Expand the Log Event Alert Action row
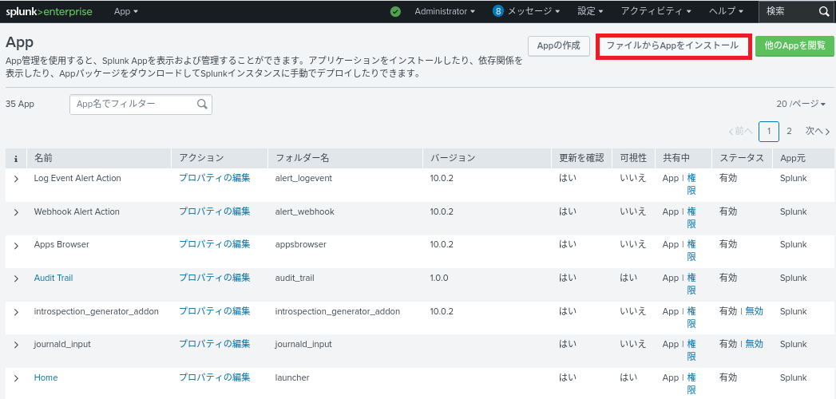This screenshot has width=836, height=399. tap(16, 179)
